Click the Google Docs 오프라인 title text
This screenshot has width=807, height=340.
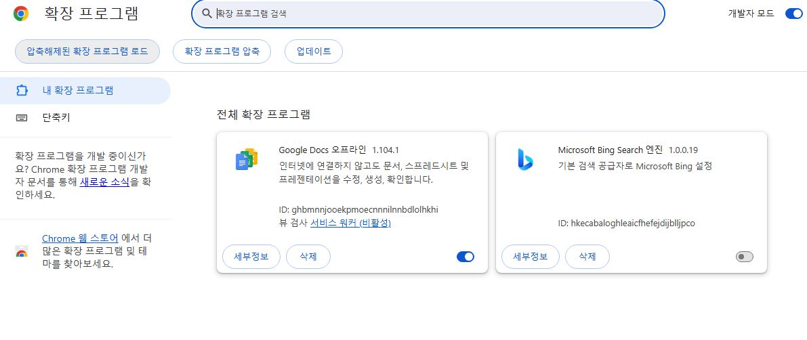[x=322, y=150]
